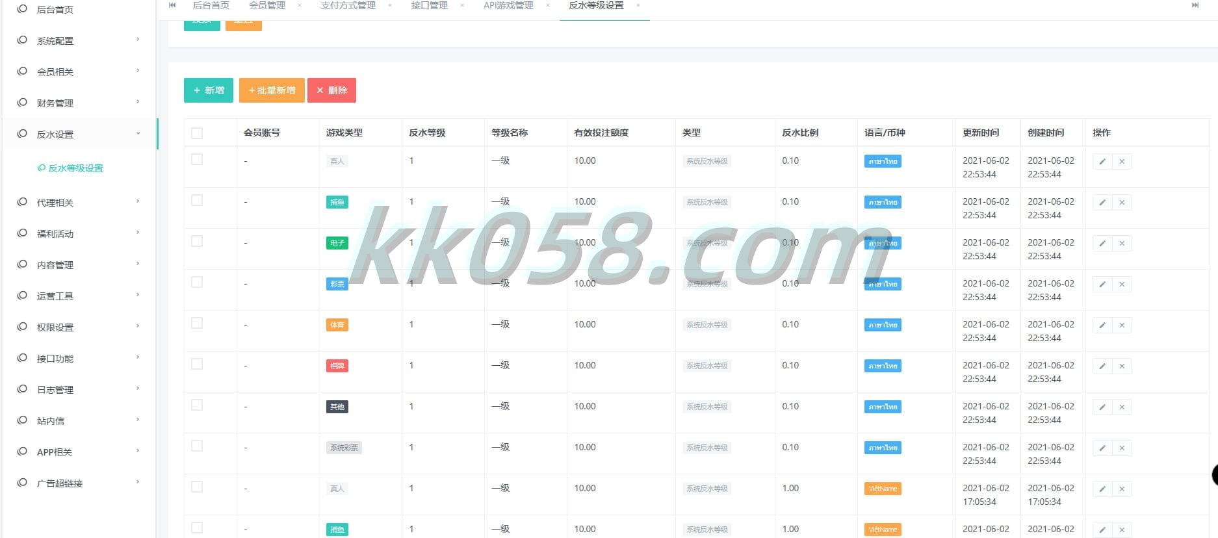Tick the select-all checkbox in table header
The image size is (1218, 538).
197,133
